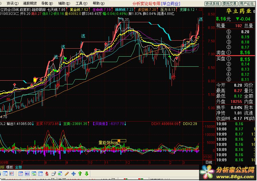
Task: Open the 资讯(I) menu
Action: click(13, 3)
